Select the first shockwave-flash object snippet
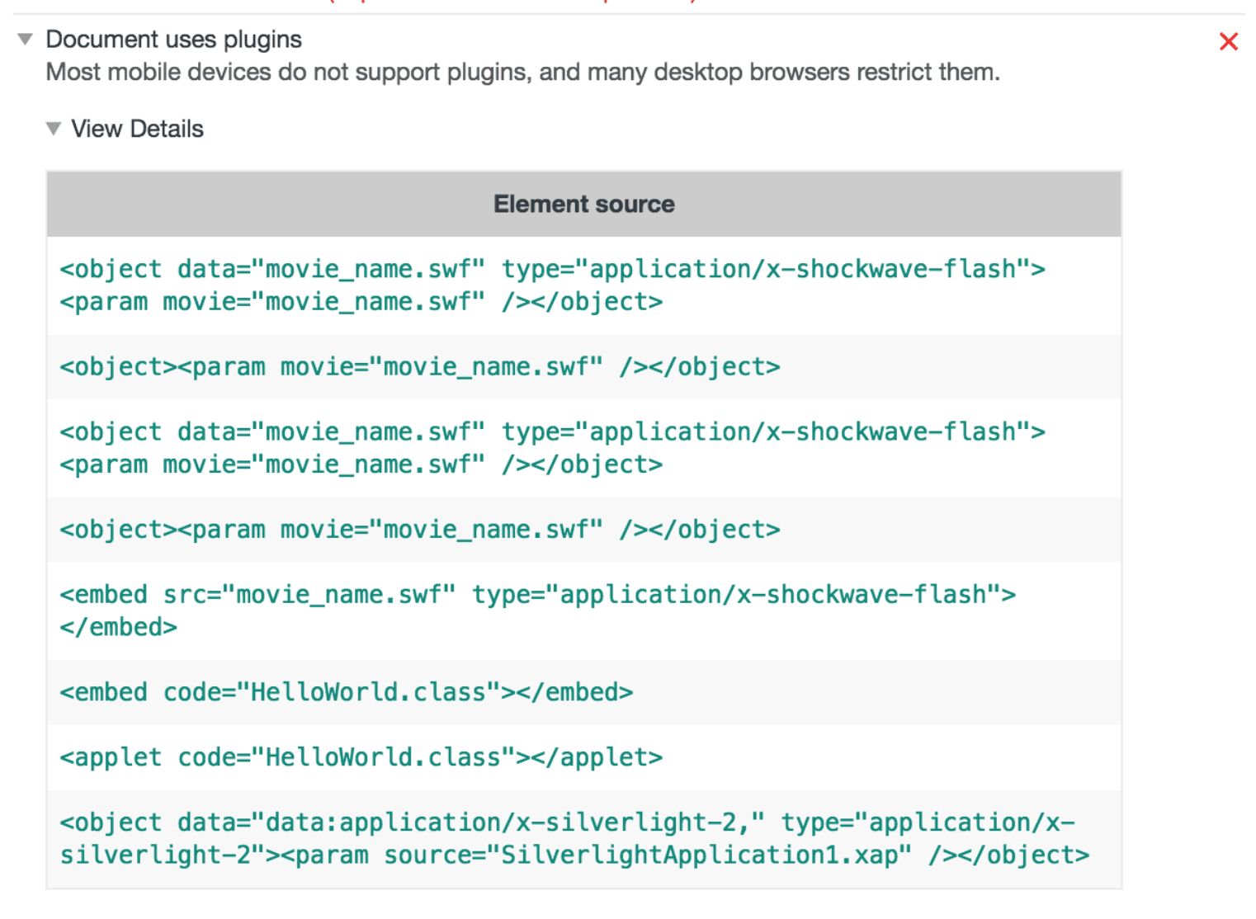Image resolution: width=1256 pixels, height=919 pixels. 551,285
